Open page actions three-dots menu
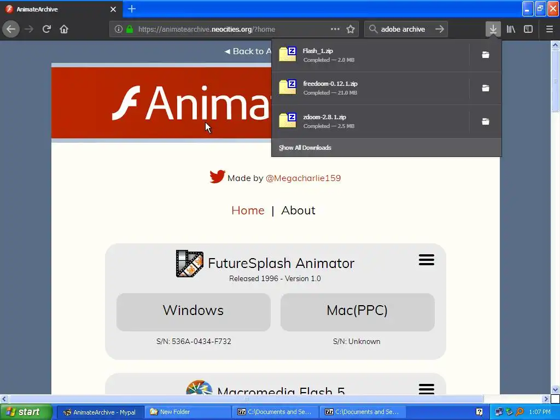 (335, 29)
